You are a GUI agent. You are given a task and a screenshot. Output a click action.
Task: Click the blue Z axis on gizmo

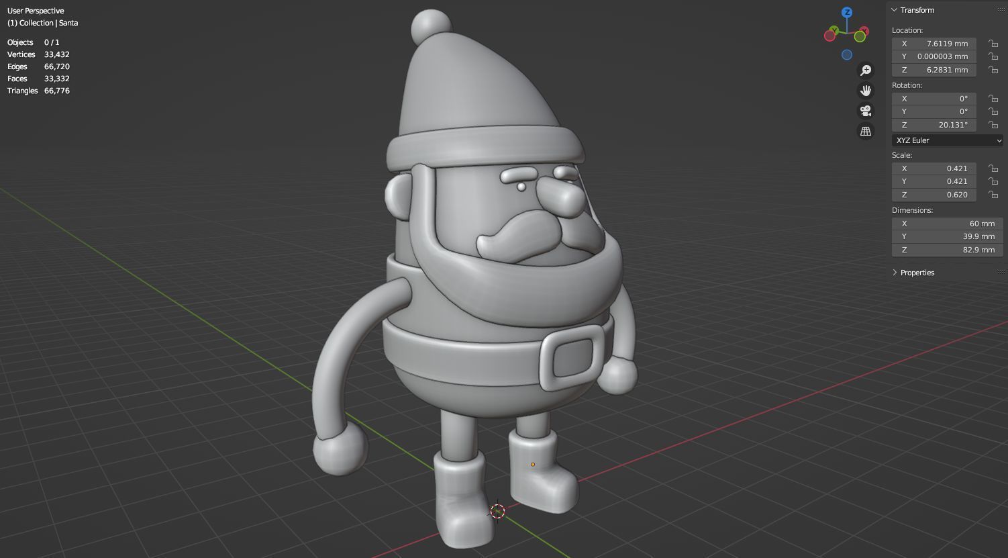(848, 12)
